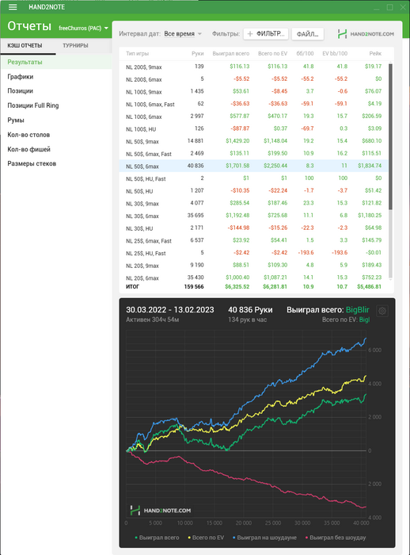The height and width of the screenshot is (555, 410).
Task: Click the ИТОГ total $6,325.52 value
Action: 237,287
